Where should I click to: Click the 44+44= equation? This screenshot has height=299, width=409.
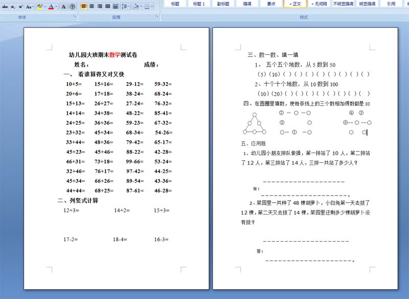click(x=75, y=190)
